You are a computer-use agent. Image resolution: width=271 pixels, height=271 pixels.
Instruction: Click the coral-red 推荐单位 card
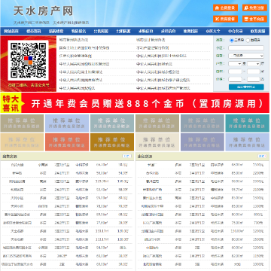point(67,142)
